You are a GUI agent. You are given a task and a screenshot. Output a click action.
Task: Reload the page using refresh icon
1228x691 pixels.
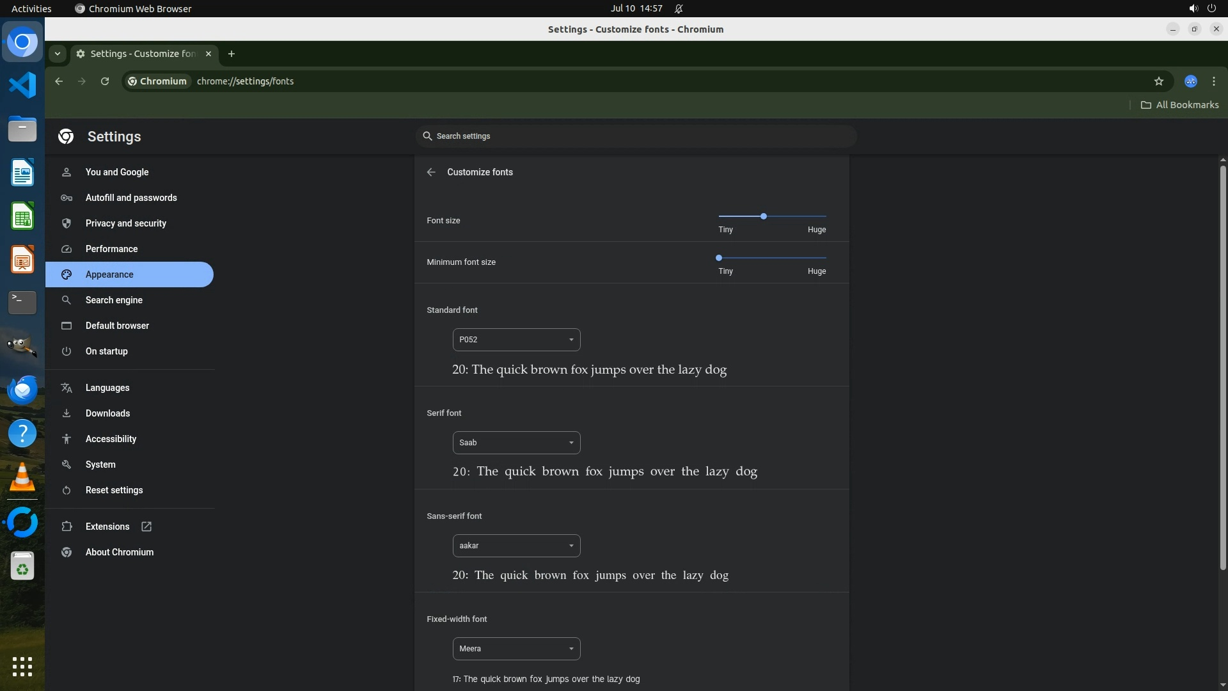[x=105, y=81]
